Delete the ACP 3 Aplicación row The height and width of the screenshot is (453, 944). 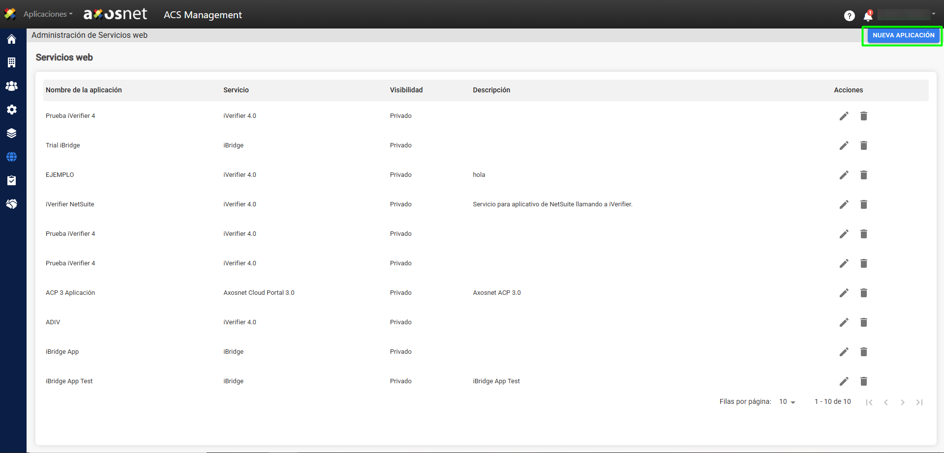[863, 293]
